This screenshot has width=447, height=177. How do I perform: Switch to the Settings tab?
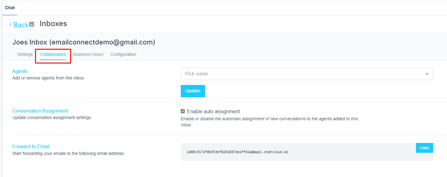pos(25,54)
